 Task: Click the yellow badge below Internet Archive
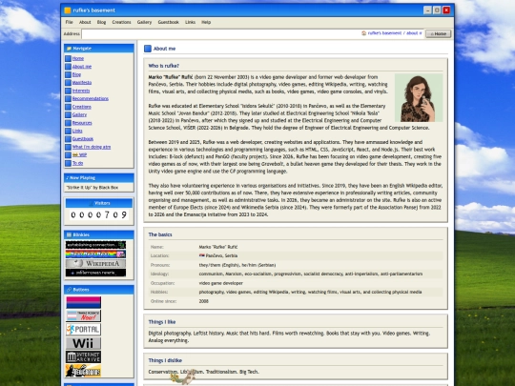(x=83, y=371)
